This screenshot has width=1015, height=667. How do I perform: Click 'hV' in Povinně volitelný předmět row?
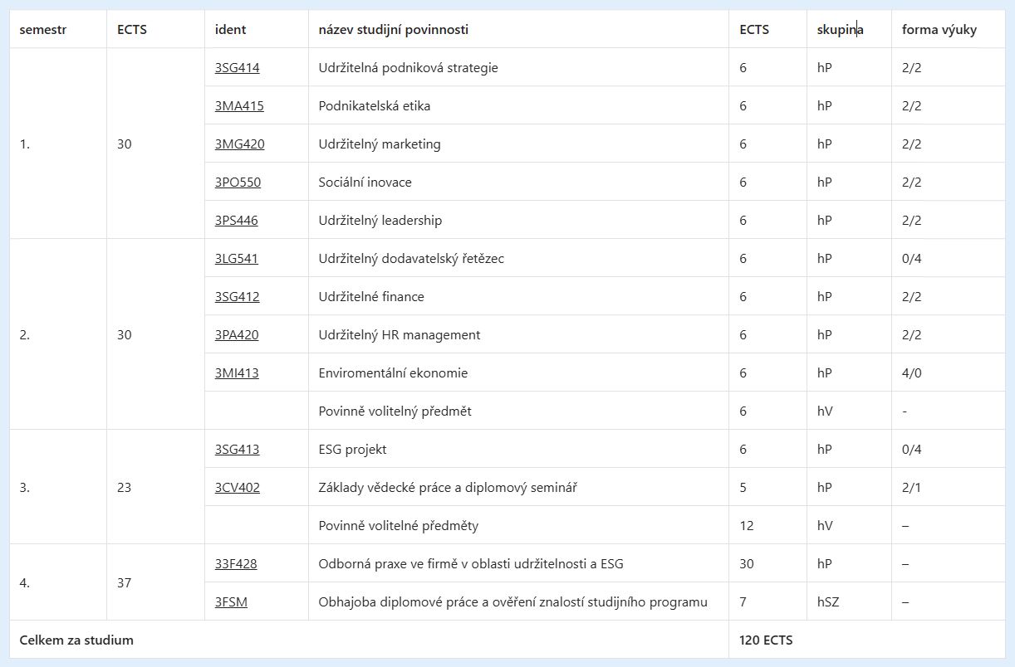click(x=825, y=411)
